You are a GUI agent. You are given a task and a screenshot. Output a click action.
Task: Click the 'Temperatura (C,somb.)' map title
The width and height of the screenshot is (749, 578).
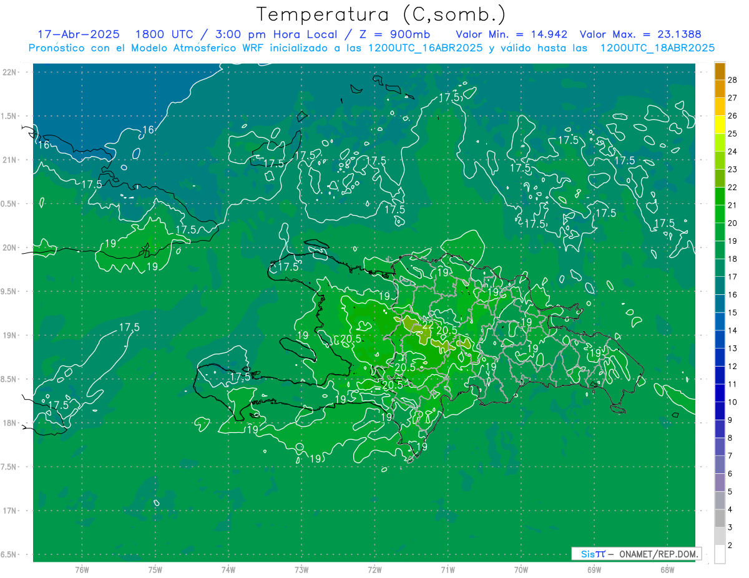point(381,14)
